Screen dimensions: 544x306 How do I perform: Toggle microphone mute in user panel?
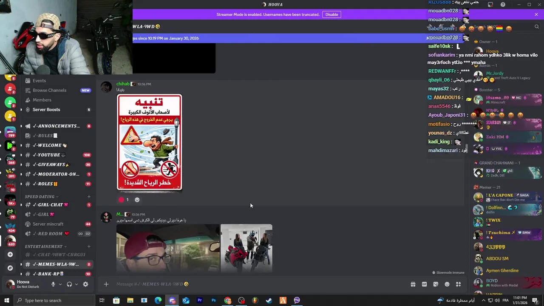click(x=53, y=284)
